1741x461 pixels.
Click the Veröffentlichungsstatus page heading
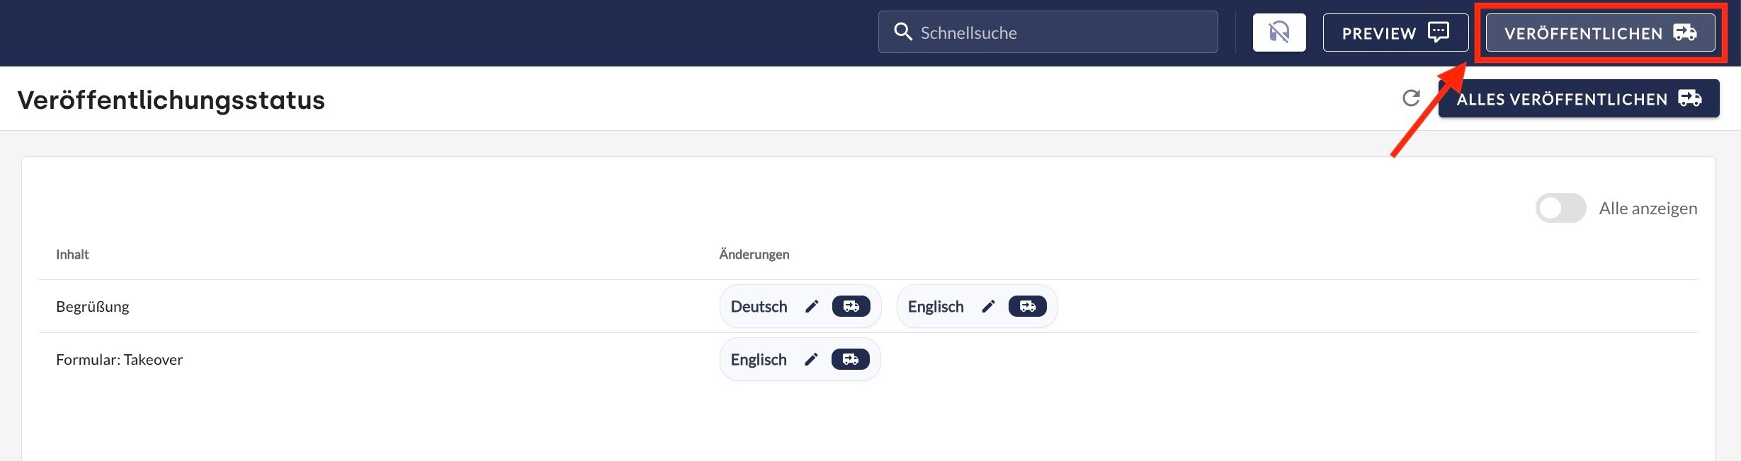click(171, 100)
